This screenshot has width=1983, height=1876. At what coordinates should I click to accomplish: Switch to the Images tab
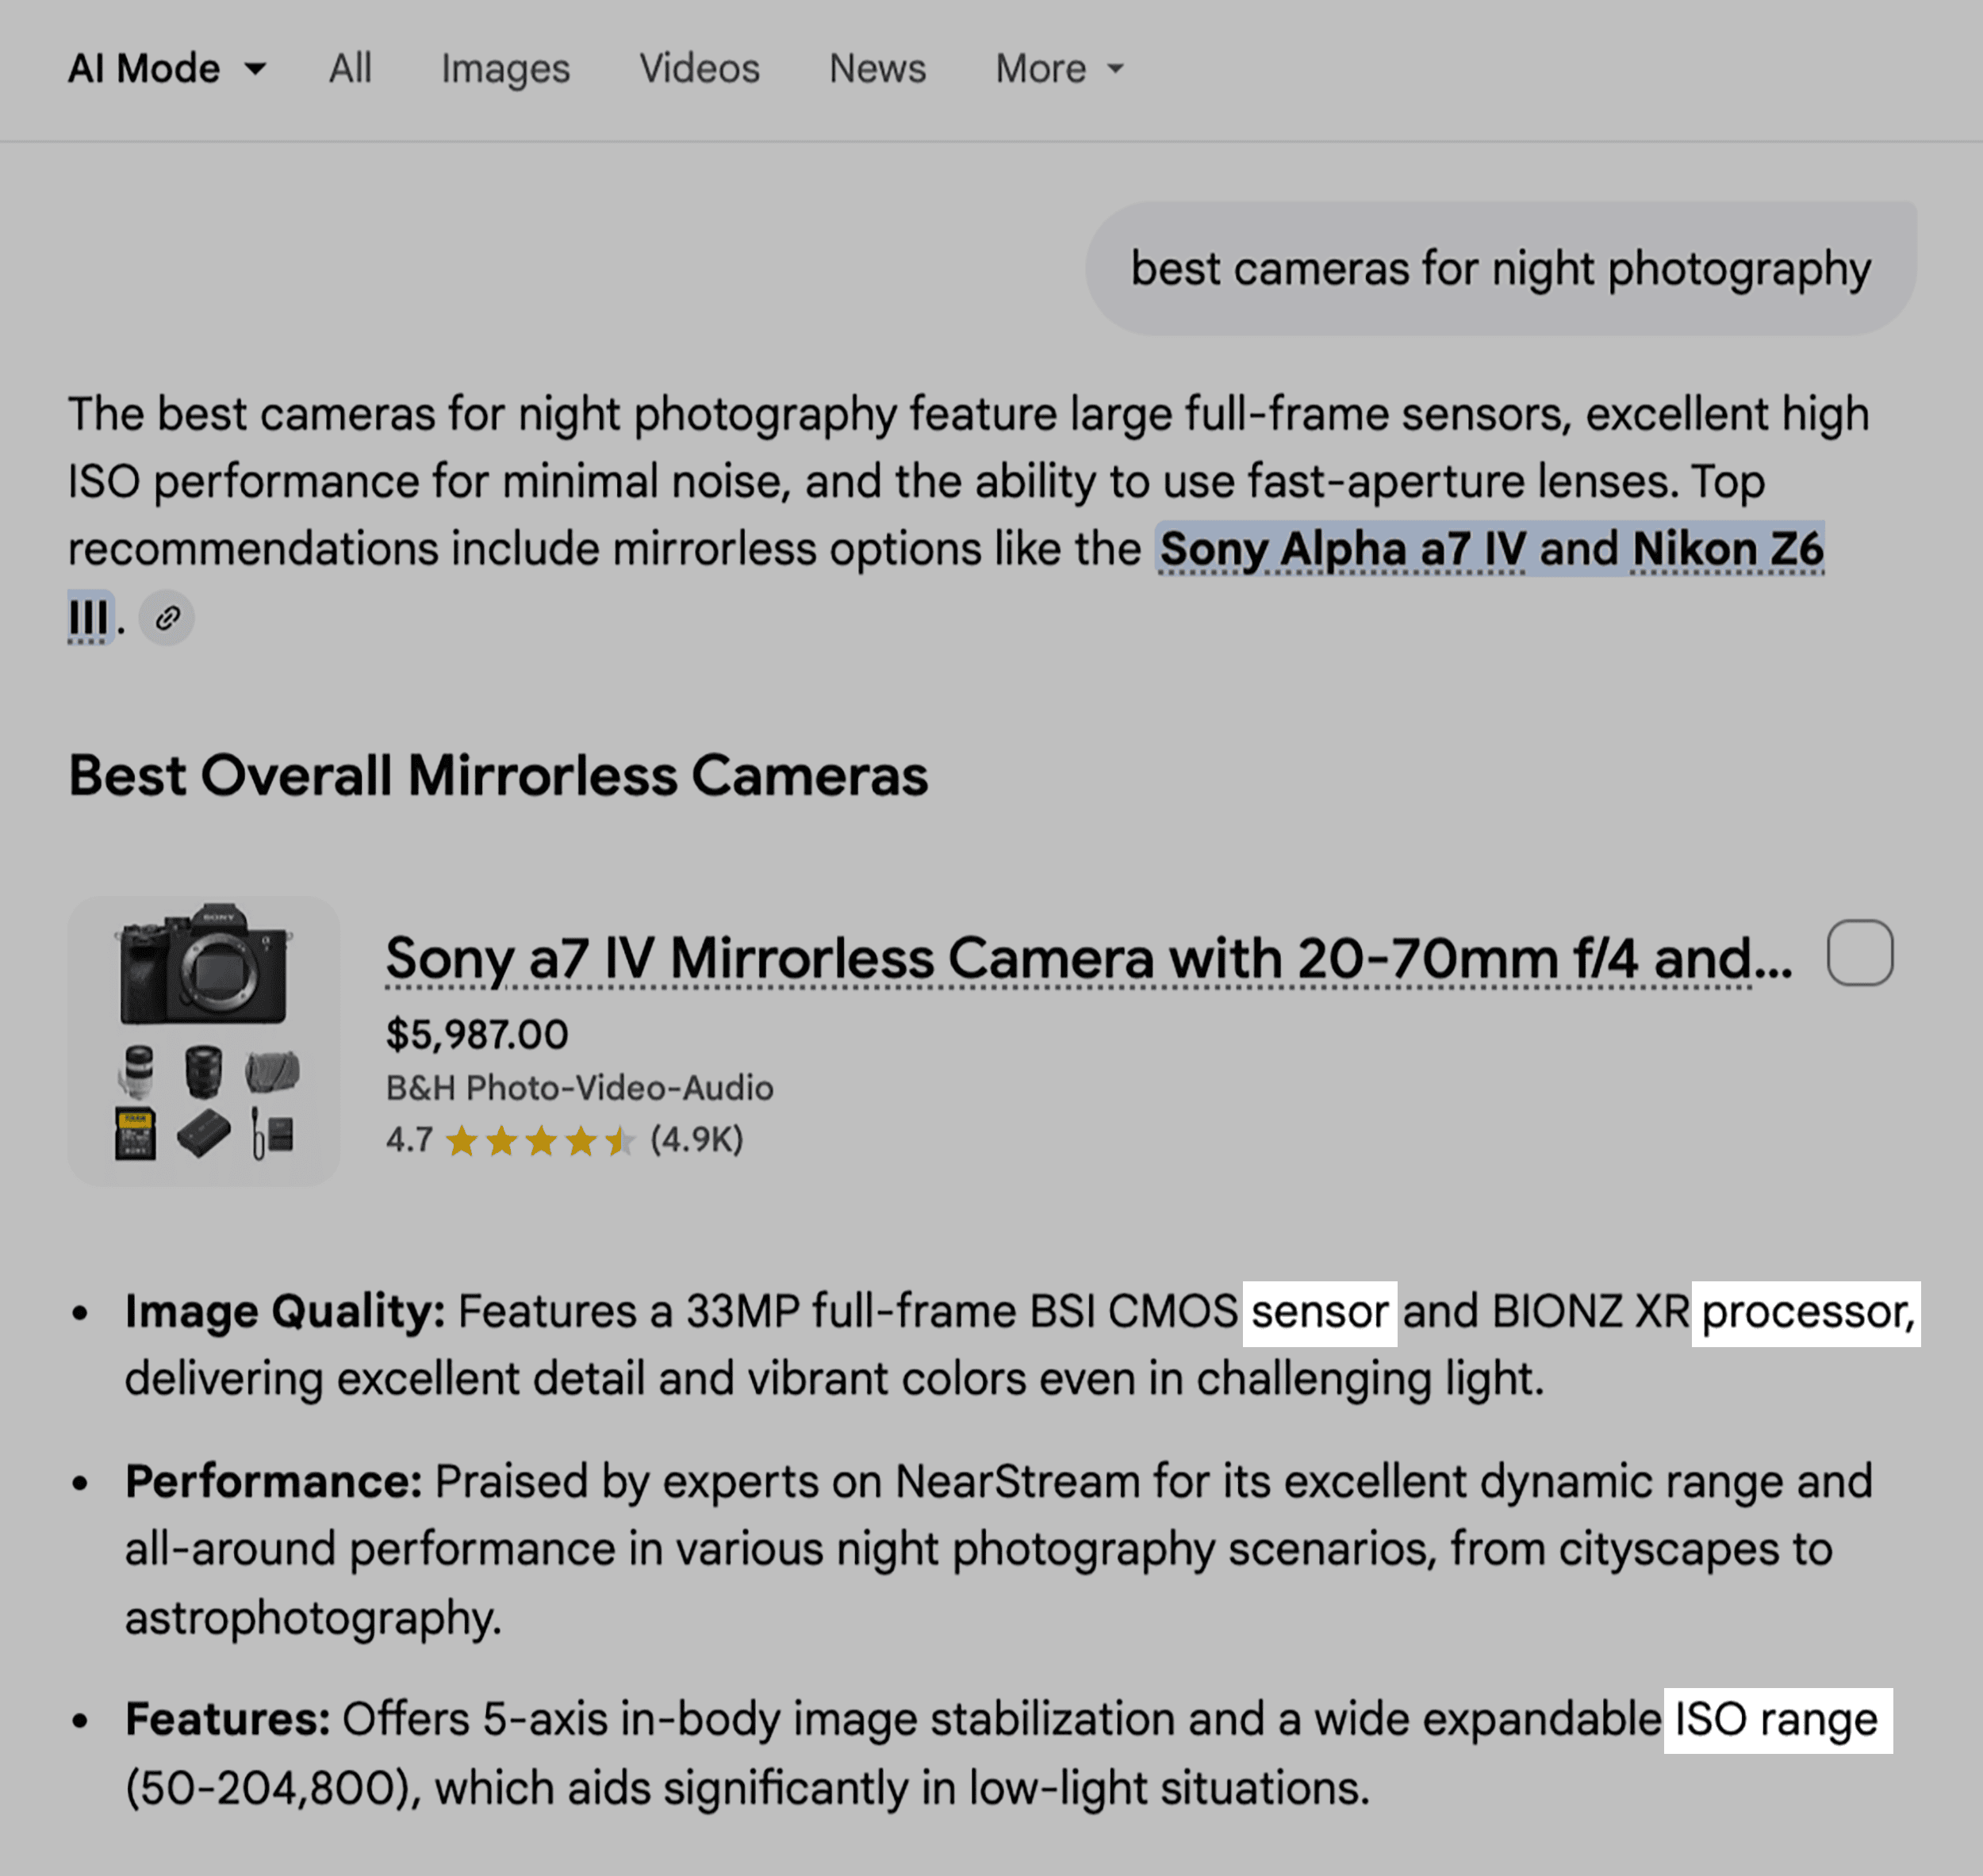504,68
